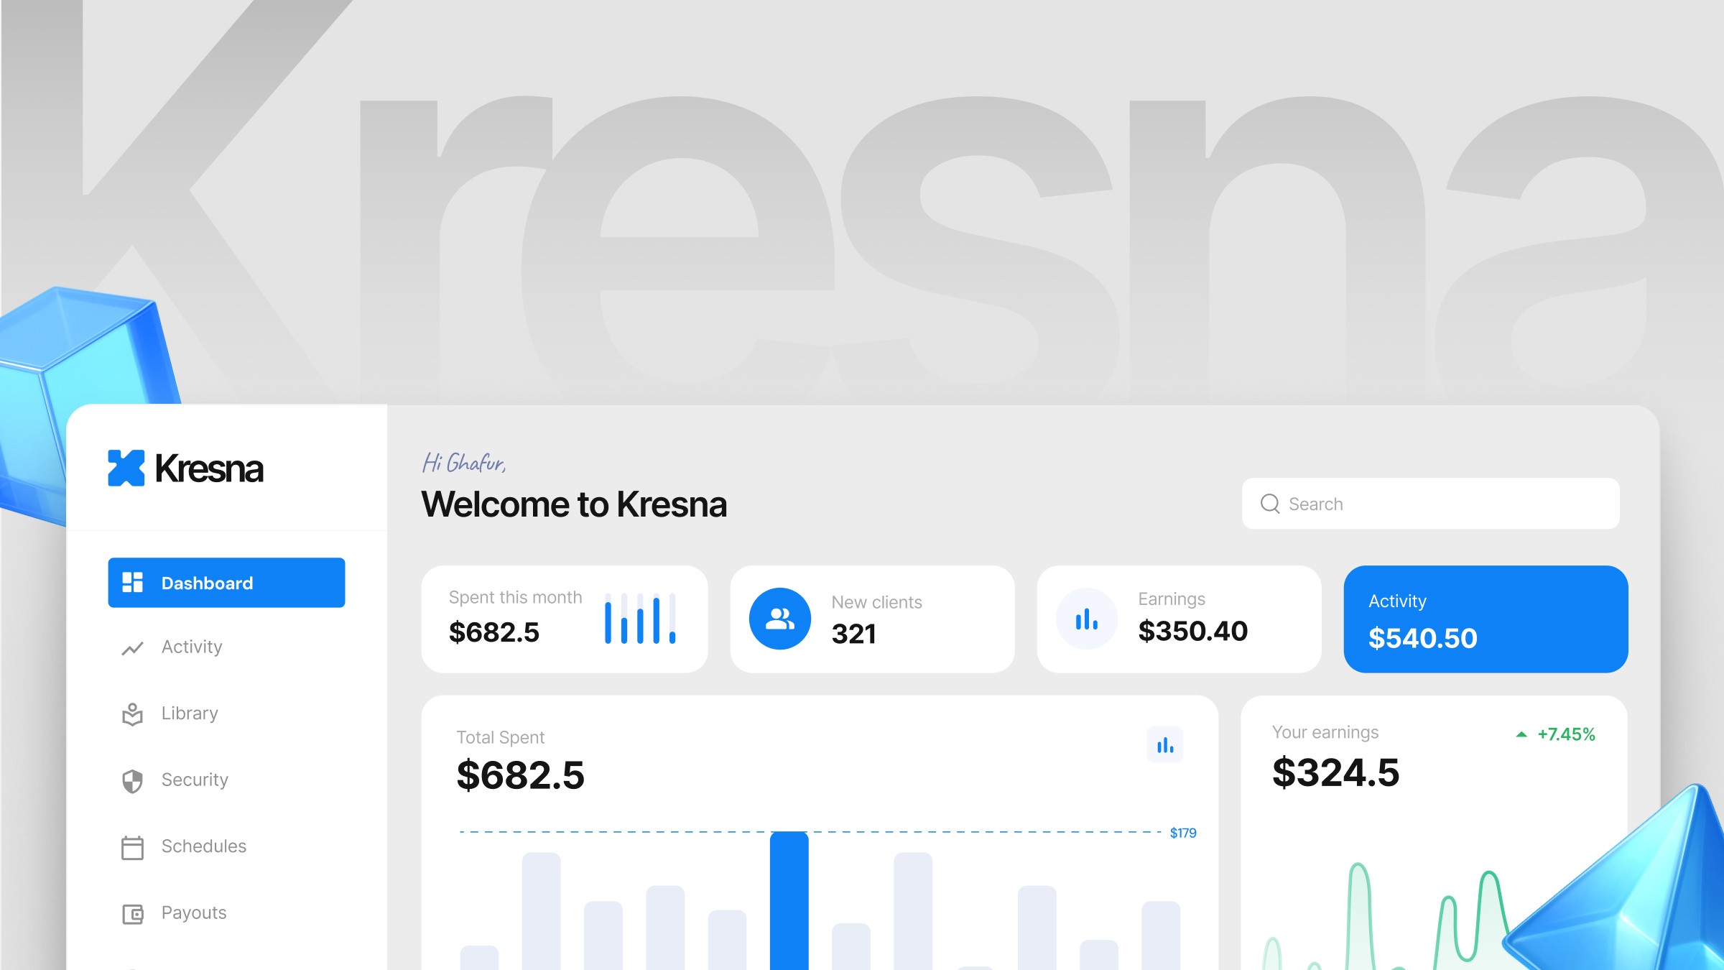The image size is (1724, 970).
Task: Click the Earnings bar chart icon
Action: [1087, 619]
